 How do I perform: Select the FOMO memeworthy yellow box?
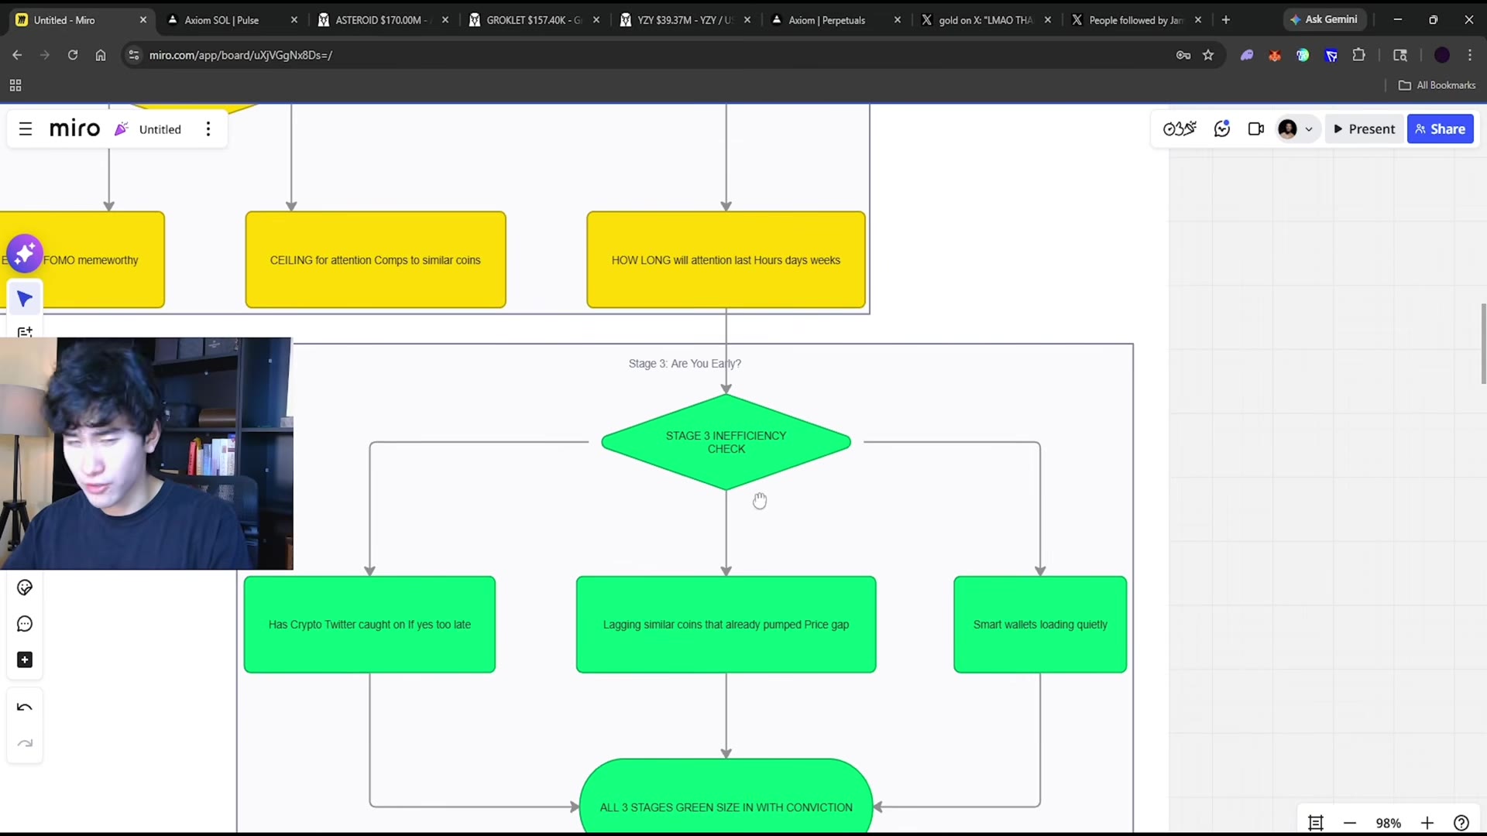tap(82, 260)
